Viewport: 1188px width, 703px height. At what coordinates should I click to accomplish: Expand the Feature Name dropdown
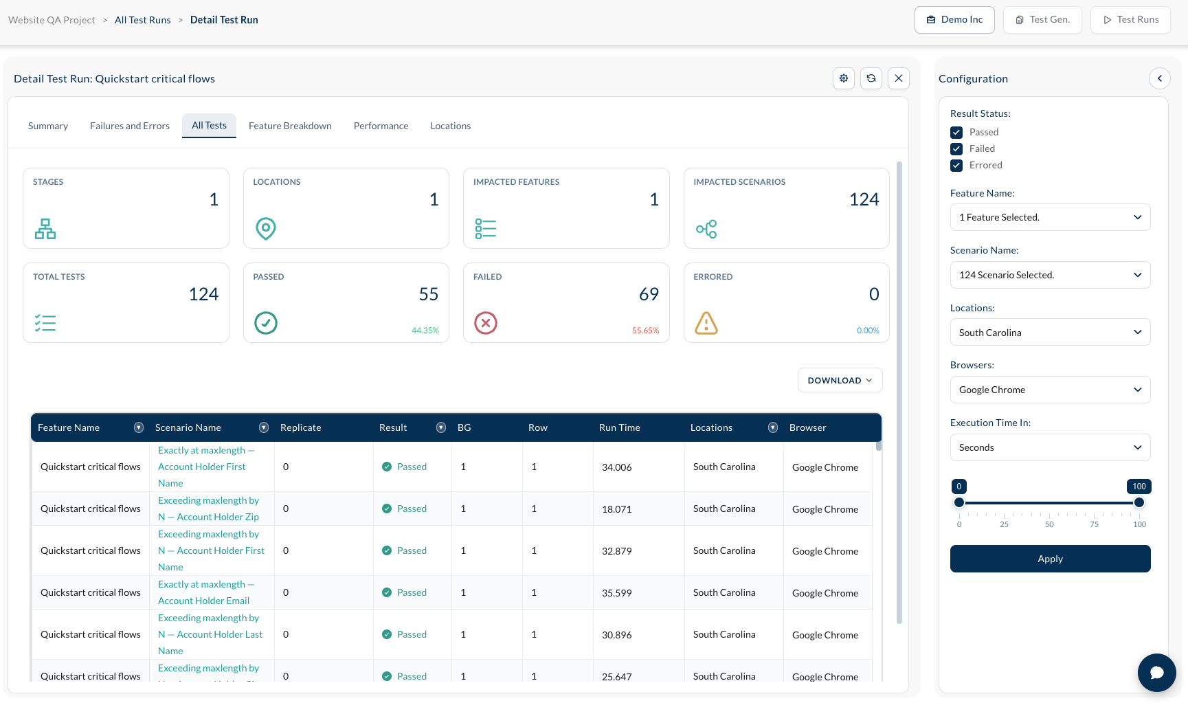coord(1050,217)
